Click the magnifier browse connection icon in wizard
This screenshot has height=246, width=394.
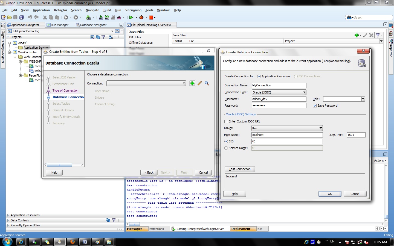[x=207, y=83]
